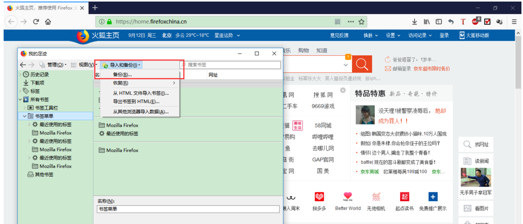Expand the 书签工具栏 tree node
The image size is (523, 224).
(x=25, y=108)
